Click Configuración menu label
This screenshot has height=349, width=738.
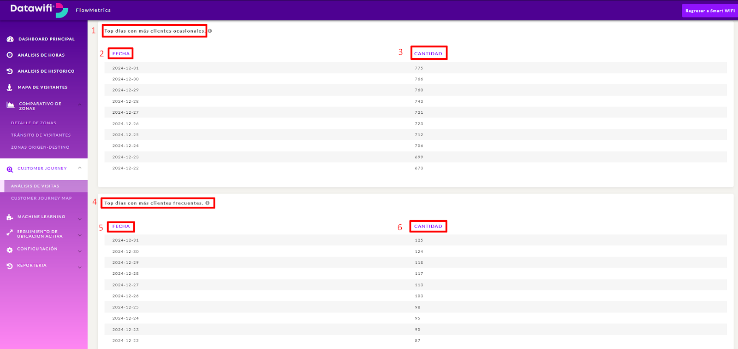[x=37, y=249]
